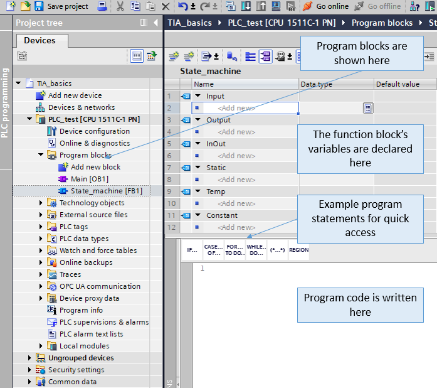Click the Delete X icon in toolbar
Image resolution: width=437 pixels, height=388 pixels.
pyautogui.click(x=166, y=6)
